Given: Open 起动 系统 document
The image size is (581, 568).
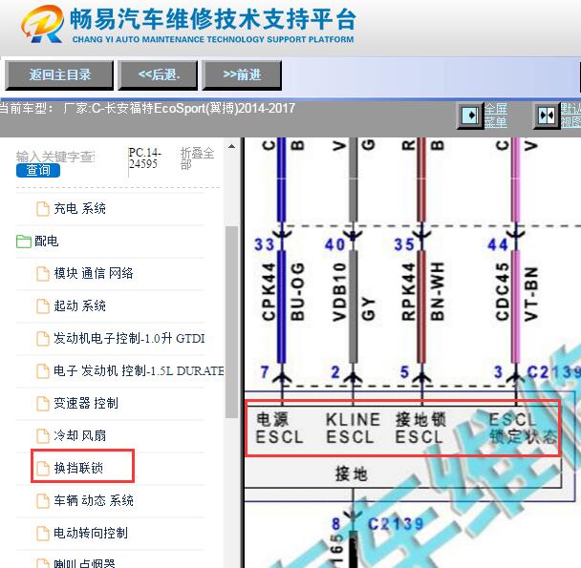Looking at the screenshot, I should [79, 305].
